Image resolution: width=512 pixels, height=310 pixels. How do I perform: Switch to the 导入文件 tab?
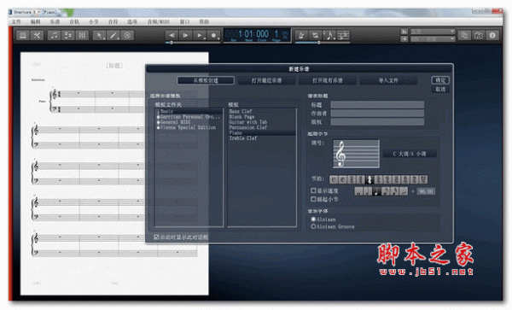point(388,80)
